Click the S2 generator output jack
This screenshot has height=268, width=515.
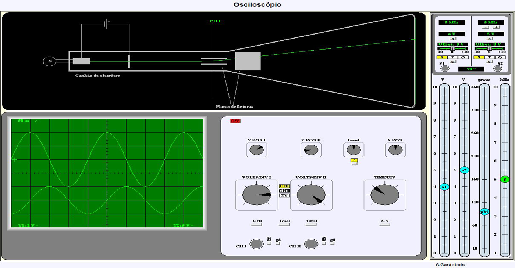[498, 69]
